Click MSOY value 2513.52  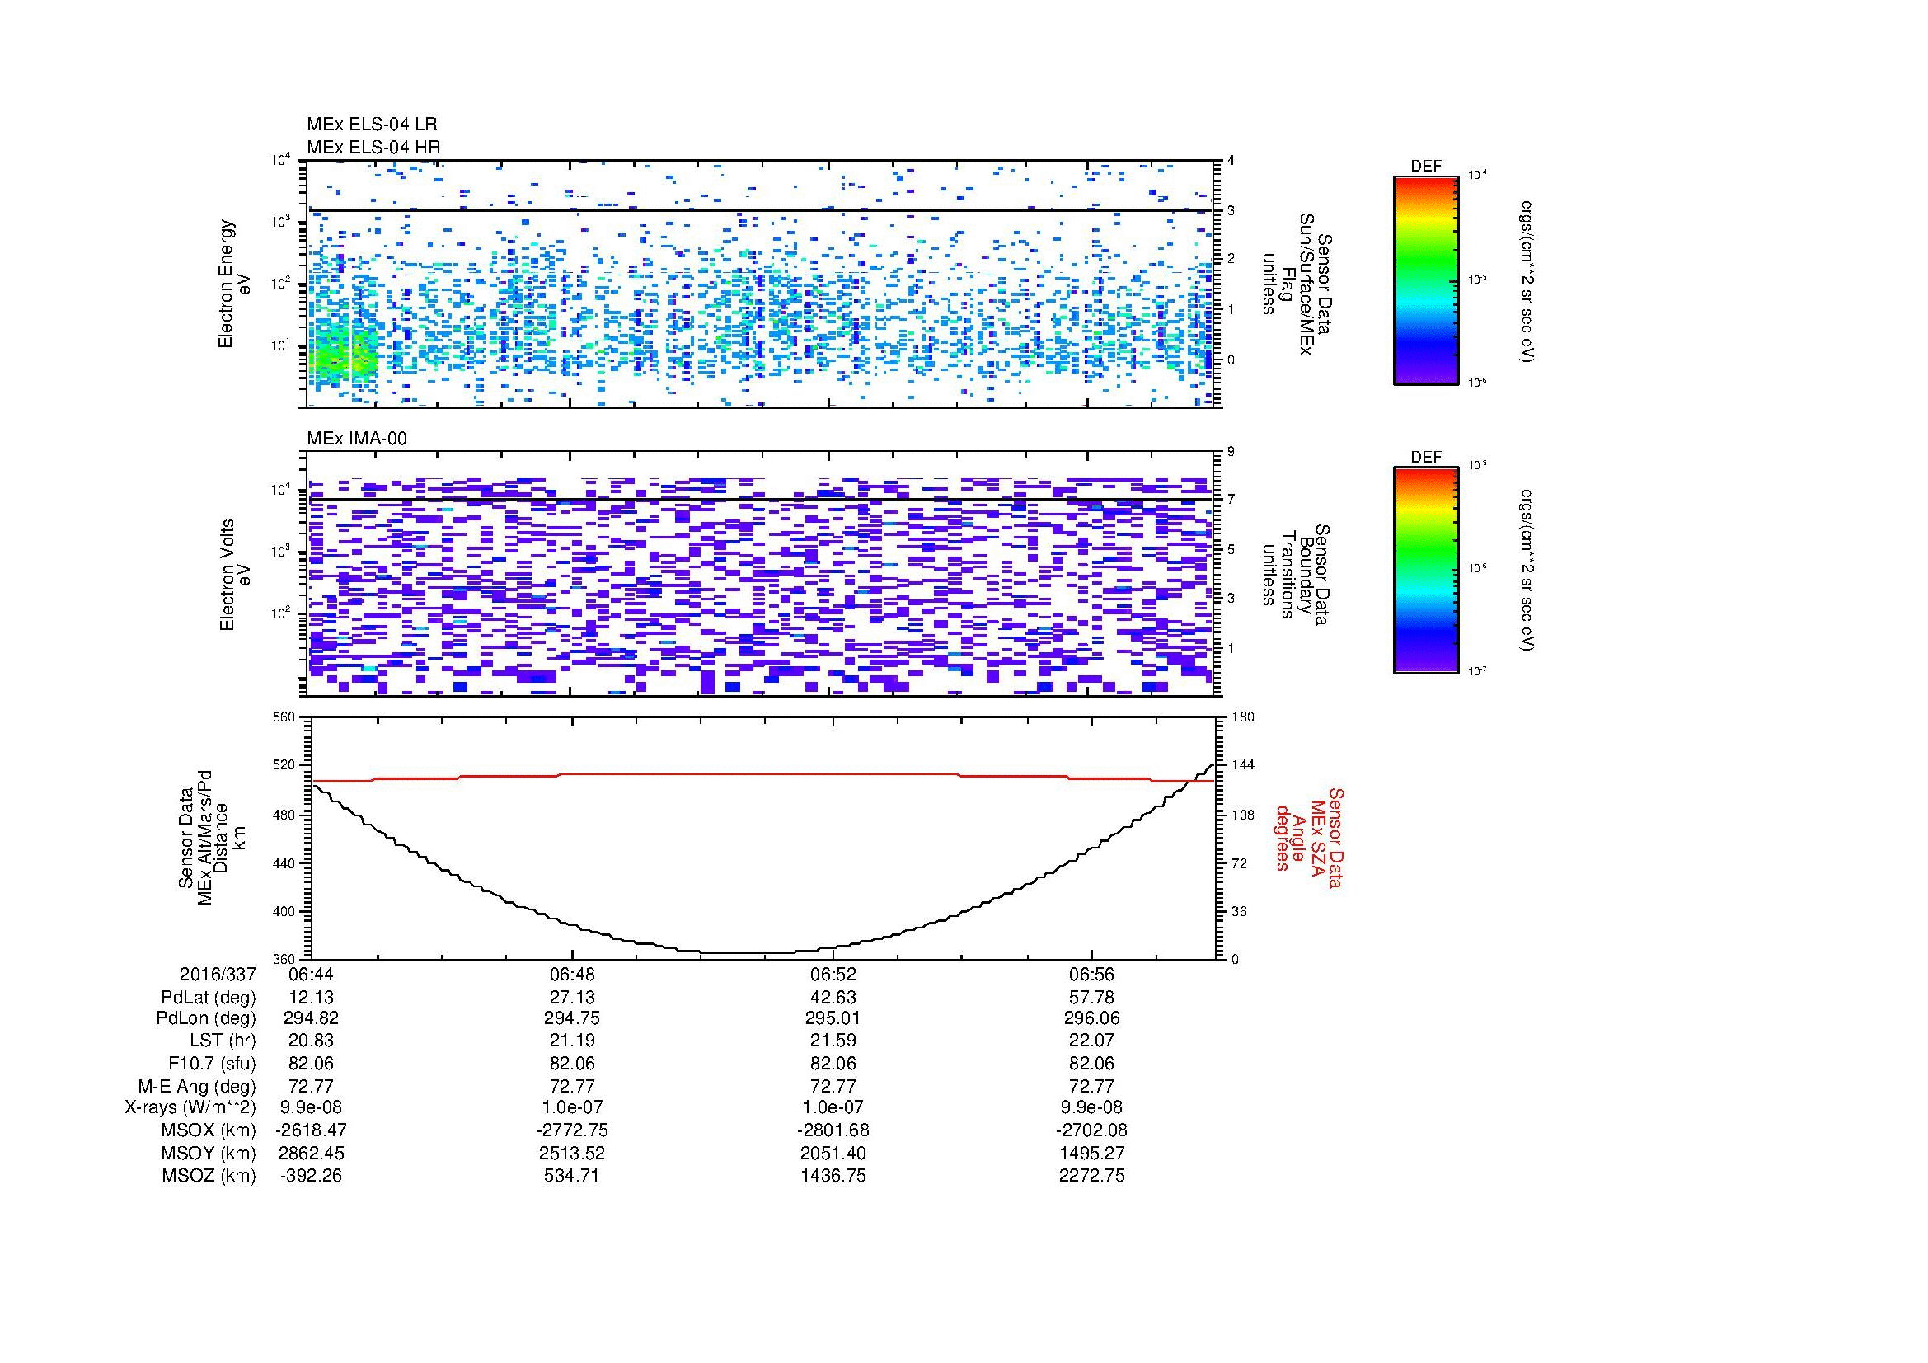[x=572, y=1153]
